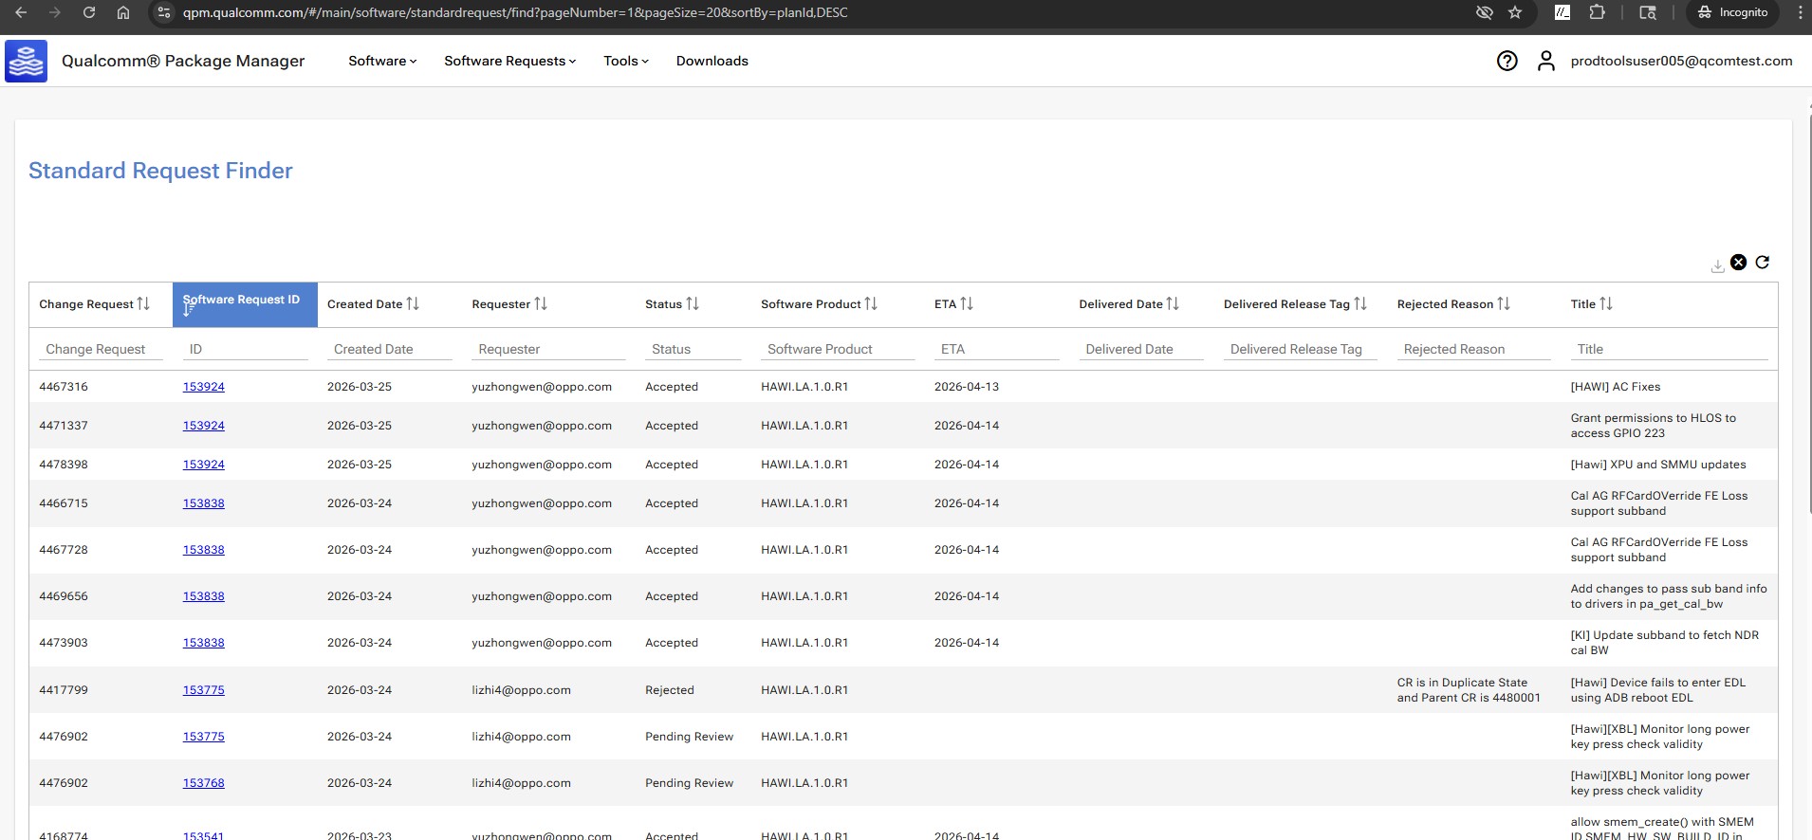Sort by Requester column arrows

[x=541, y=303]
